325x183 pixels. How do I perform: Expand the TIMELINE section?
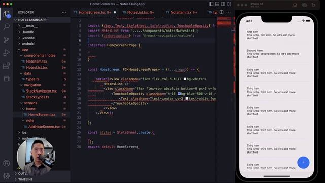25,179
